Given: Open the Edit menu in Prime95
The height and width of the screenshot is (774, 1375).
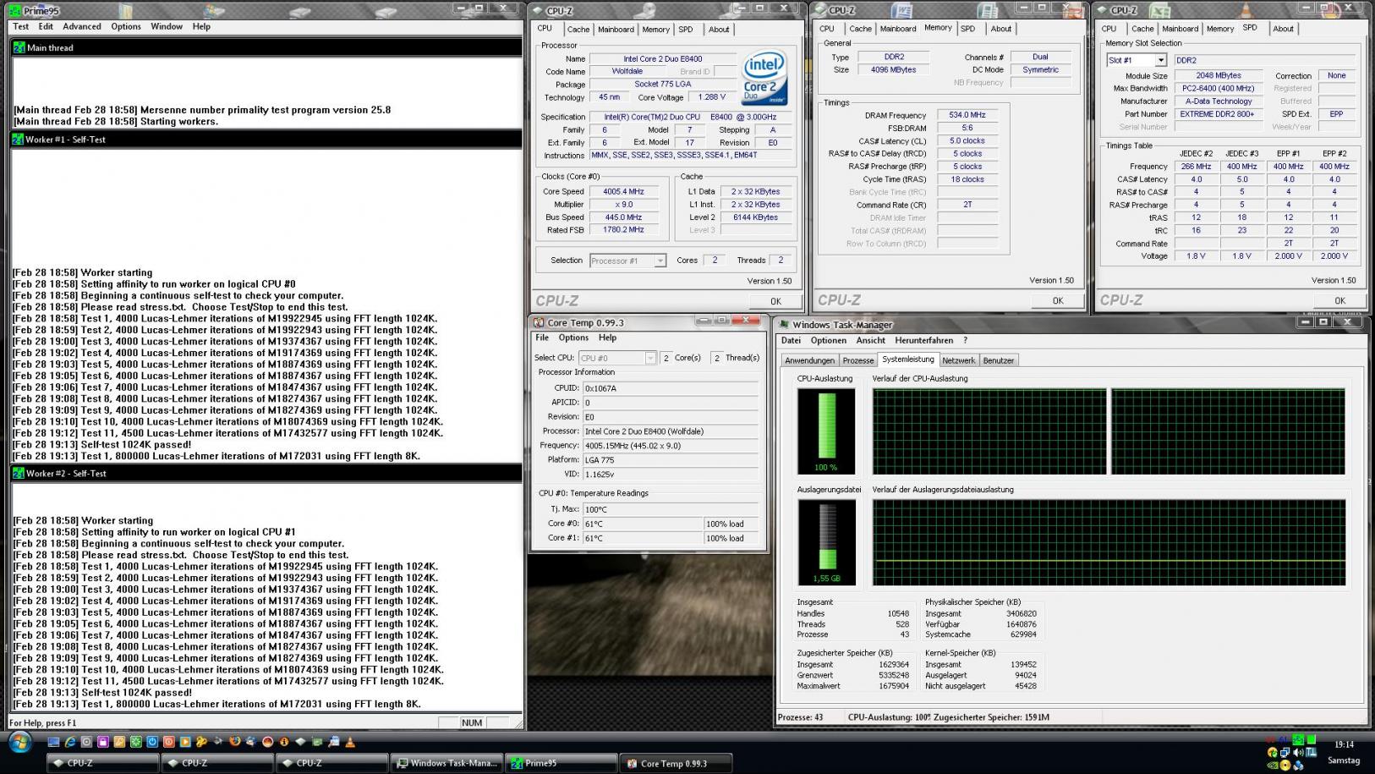Looking at the screenshot, I should (x=46, y=26).
